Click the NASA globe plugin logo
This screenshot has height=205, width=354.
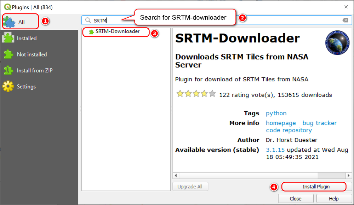337,43
